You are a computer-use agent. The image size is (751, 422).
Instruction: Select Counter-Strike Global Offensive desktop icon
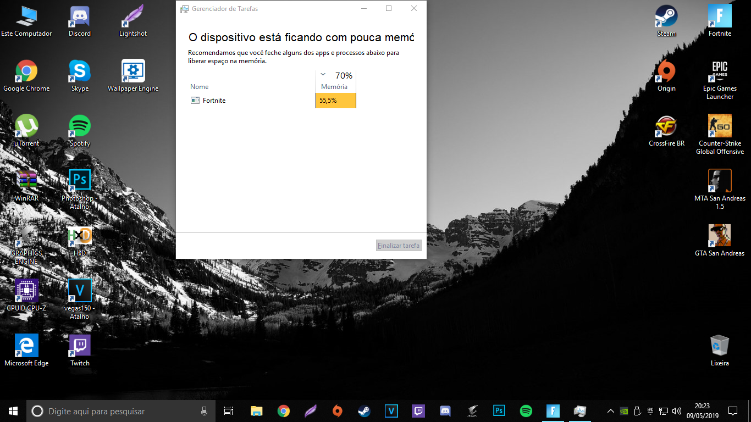click(x=720, y=135)
